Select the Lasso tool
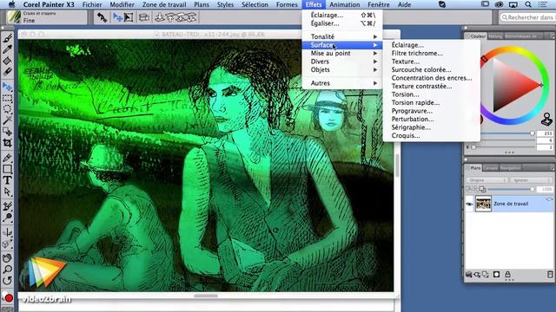Image resolution: width=556 pixels, height=312 pixels. [x=8, y=109]
